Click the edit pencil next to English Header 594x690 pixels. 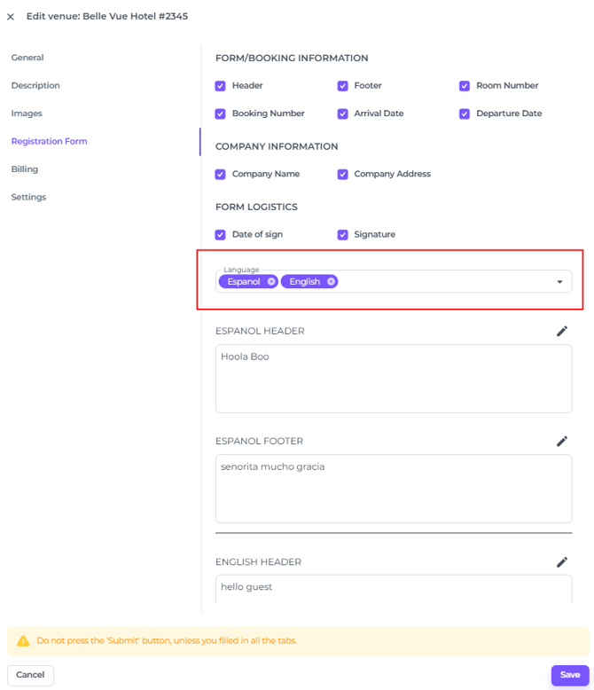coord(561,561)
